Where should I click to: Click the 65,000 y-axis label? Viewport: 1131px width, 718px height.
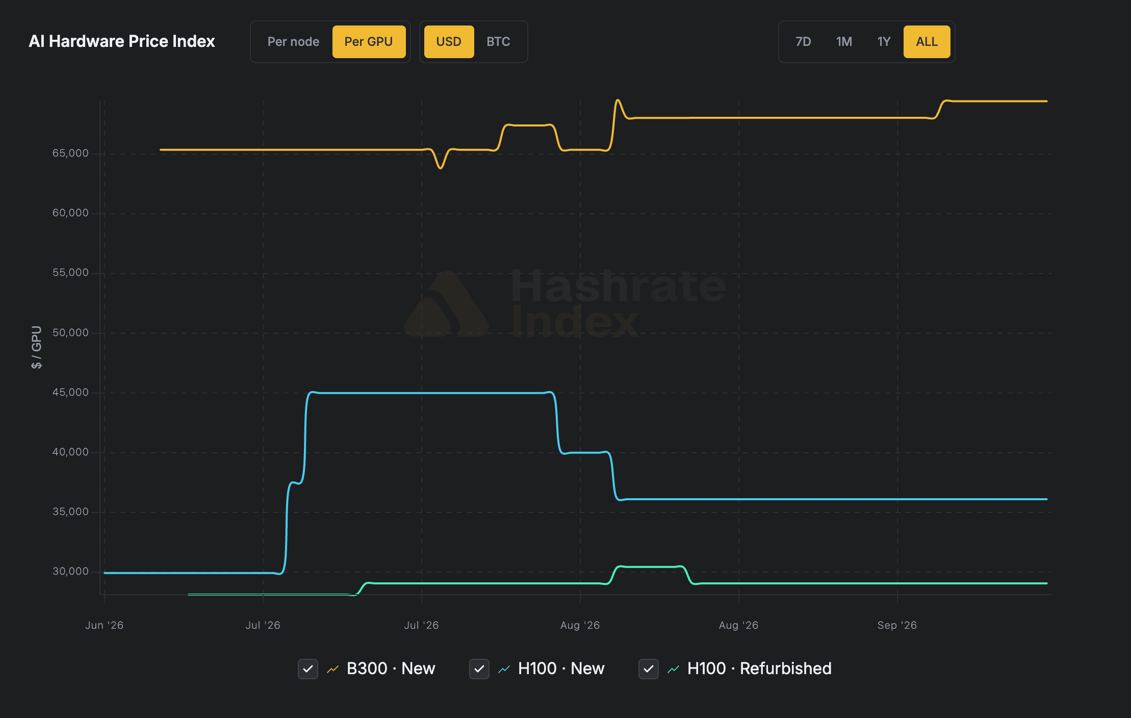pos(70,153)
